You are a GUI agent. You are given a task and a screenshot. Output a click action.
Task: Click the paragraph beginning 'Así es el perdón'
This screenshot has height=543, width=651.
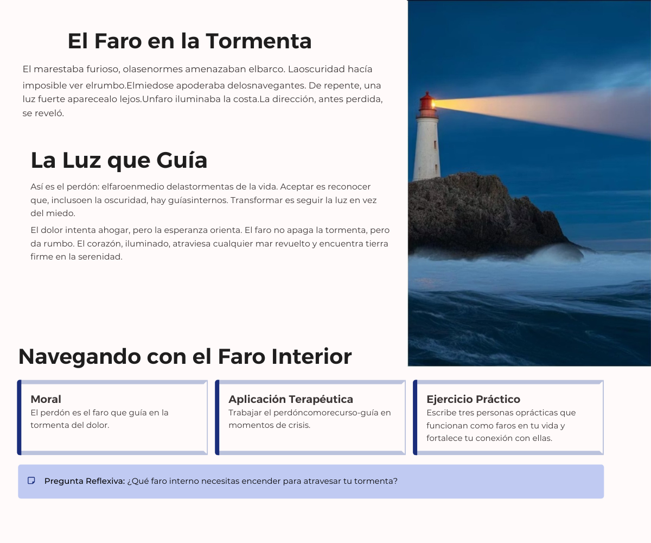coord(203,200)
